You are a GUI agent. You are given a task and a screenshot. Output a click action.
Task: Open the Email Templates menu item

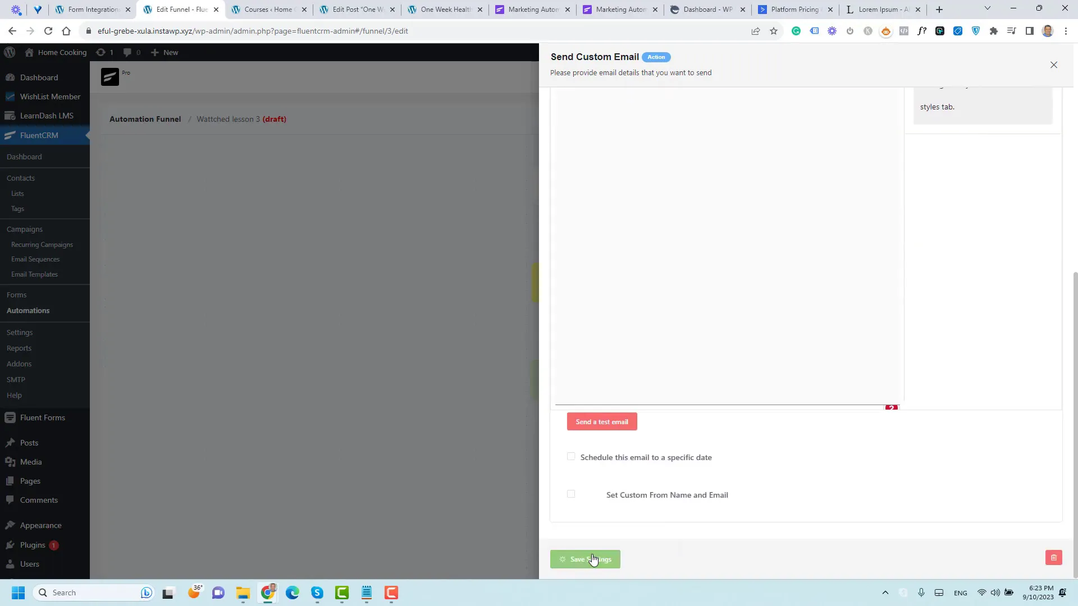coord(34,274)
